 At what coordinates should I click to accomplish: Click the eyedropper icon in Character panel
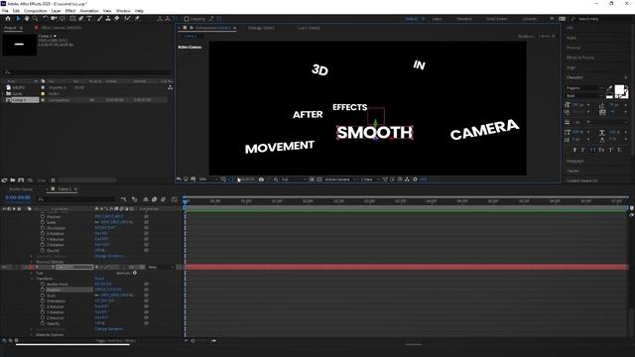[x=610, y=88]
